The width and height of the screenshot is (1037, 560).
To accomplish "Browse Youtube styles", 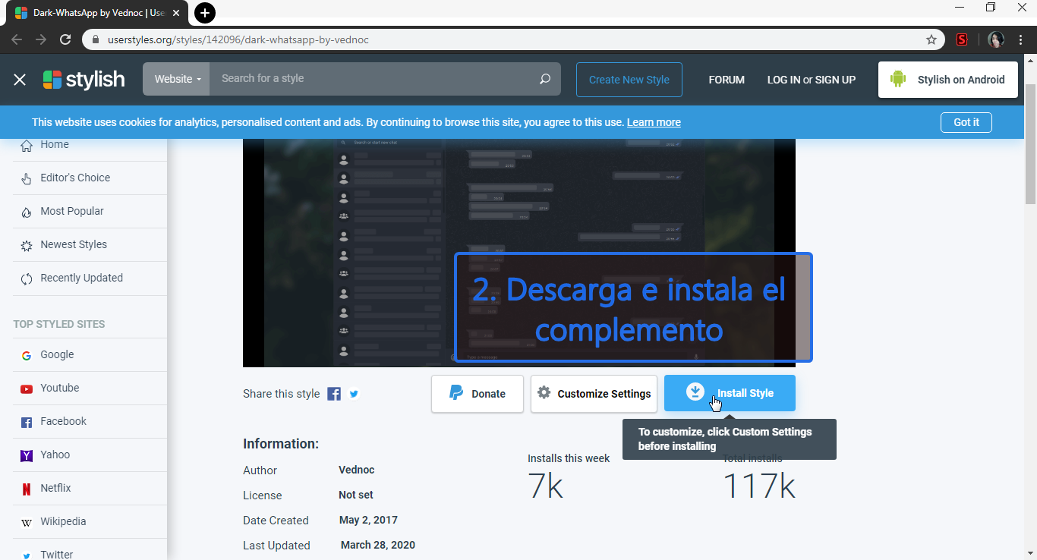I will pyautogui.click(x=60, y=388).
